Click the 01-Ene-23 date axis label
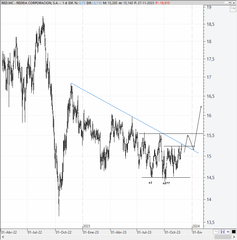The image size is (237, 240). (91, 232)
